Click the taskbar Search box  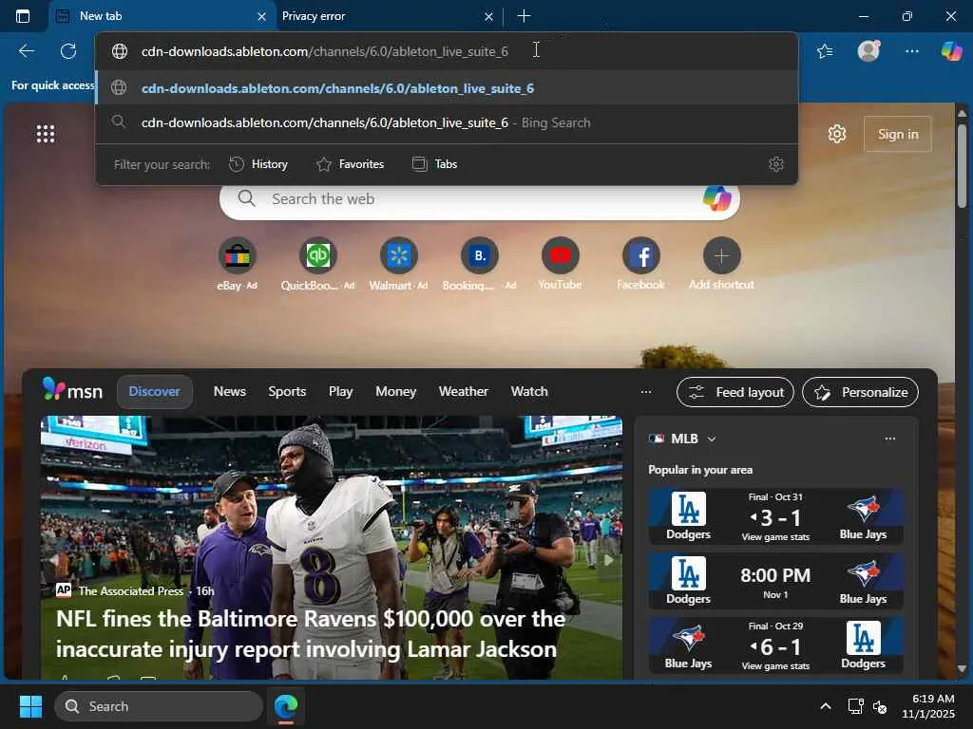point(159,706)
